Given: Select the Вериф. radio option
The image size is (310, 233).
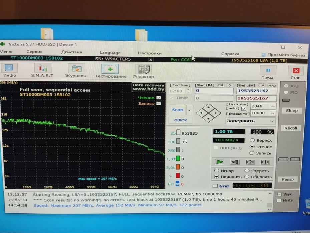Looking at the screenshot, I should 252,140.
